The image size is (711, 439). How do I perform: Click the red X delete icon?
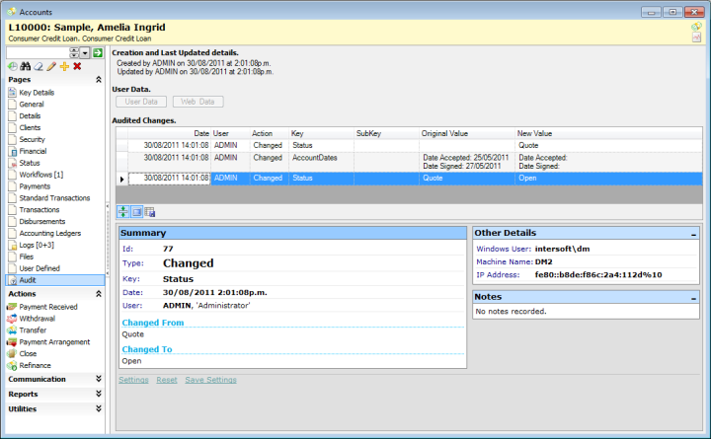77,65
